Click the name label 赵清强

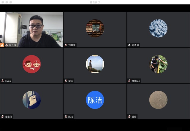click(x=135, y=45)
